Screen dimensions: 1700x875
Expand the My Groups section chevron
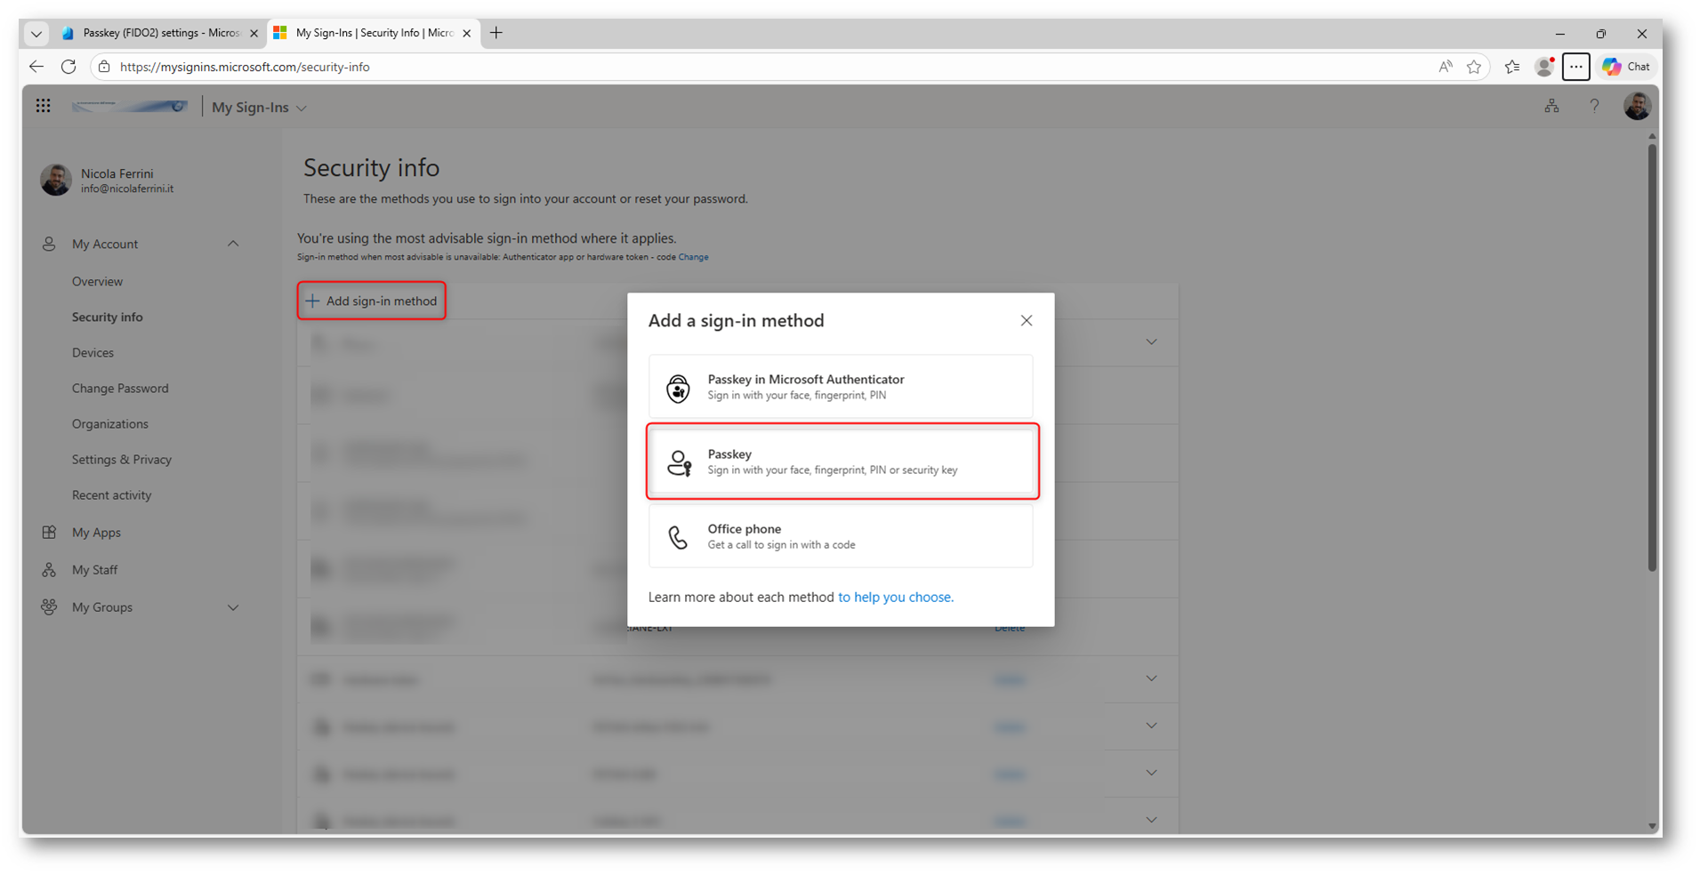pyautogui.click(x=233, y=607)
